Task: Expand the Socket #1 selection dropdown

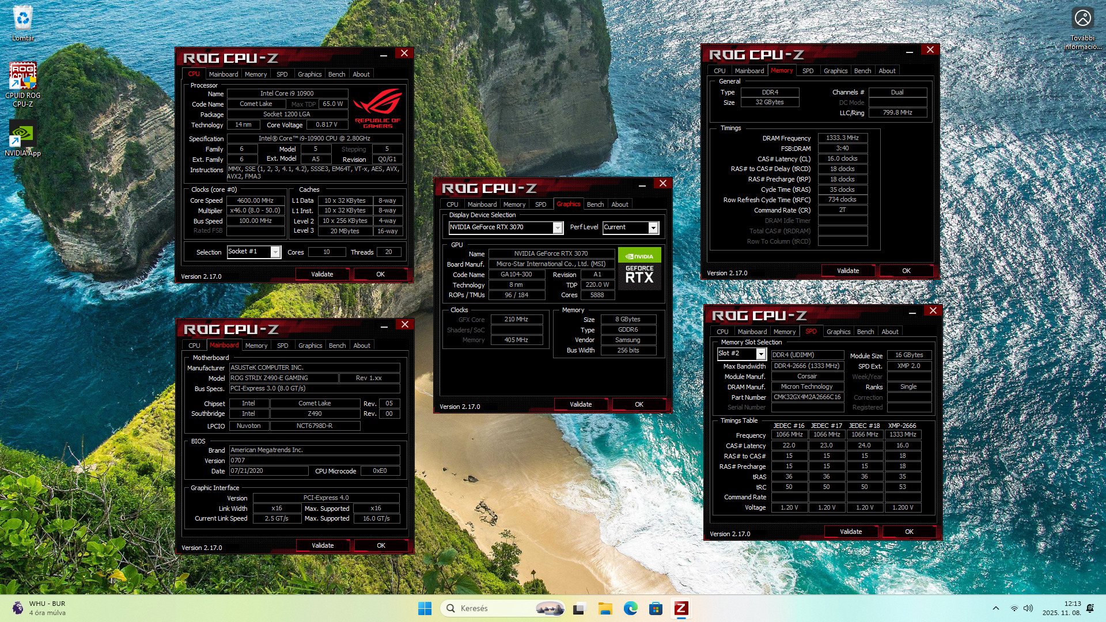Action: pyautogui.click(x=275, y=252)
